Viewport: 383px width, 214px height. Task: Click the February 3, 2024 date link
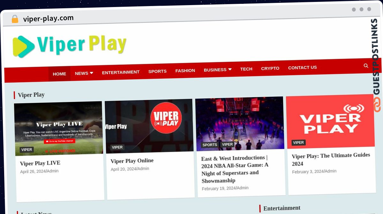[308, 172]
